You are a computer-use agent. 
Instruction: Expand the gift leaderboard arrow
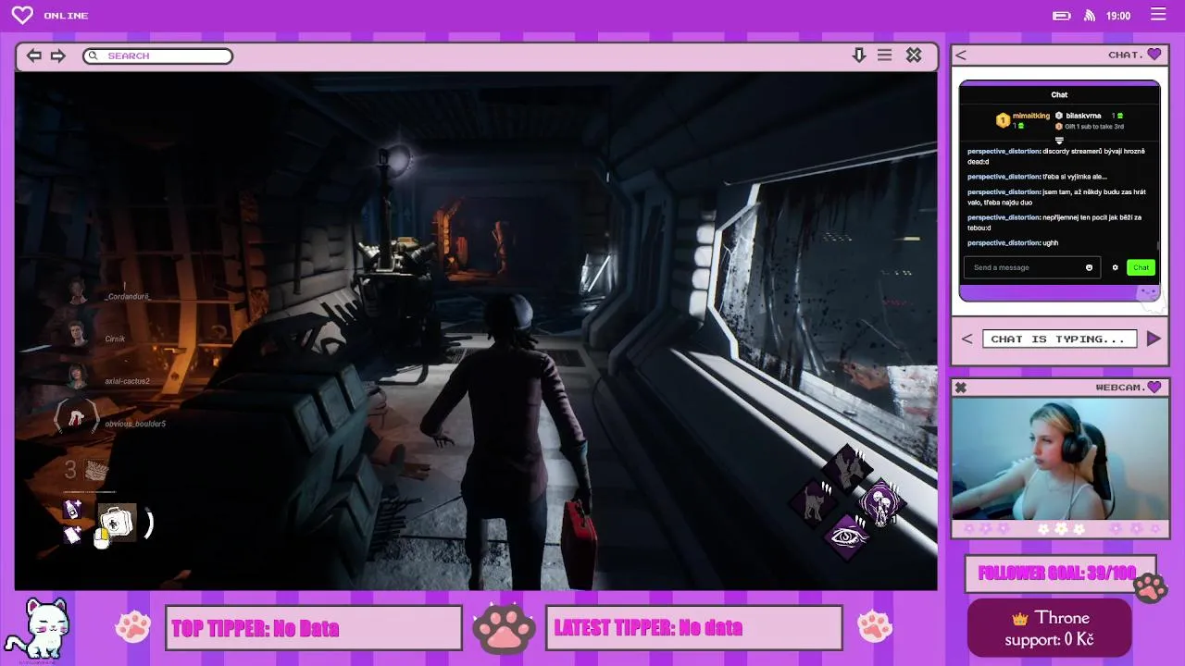(x=1059, y=141)
